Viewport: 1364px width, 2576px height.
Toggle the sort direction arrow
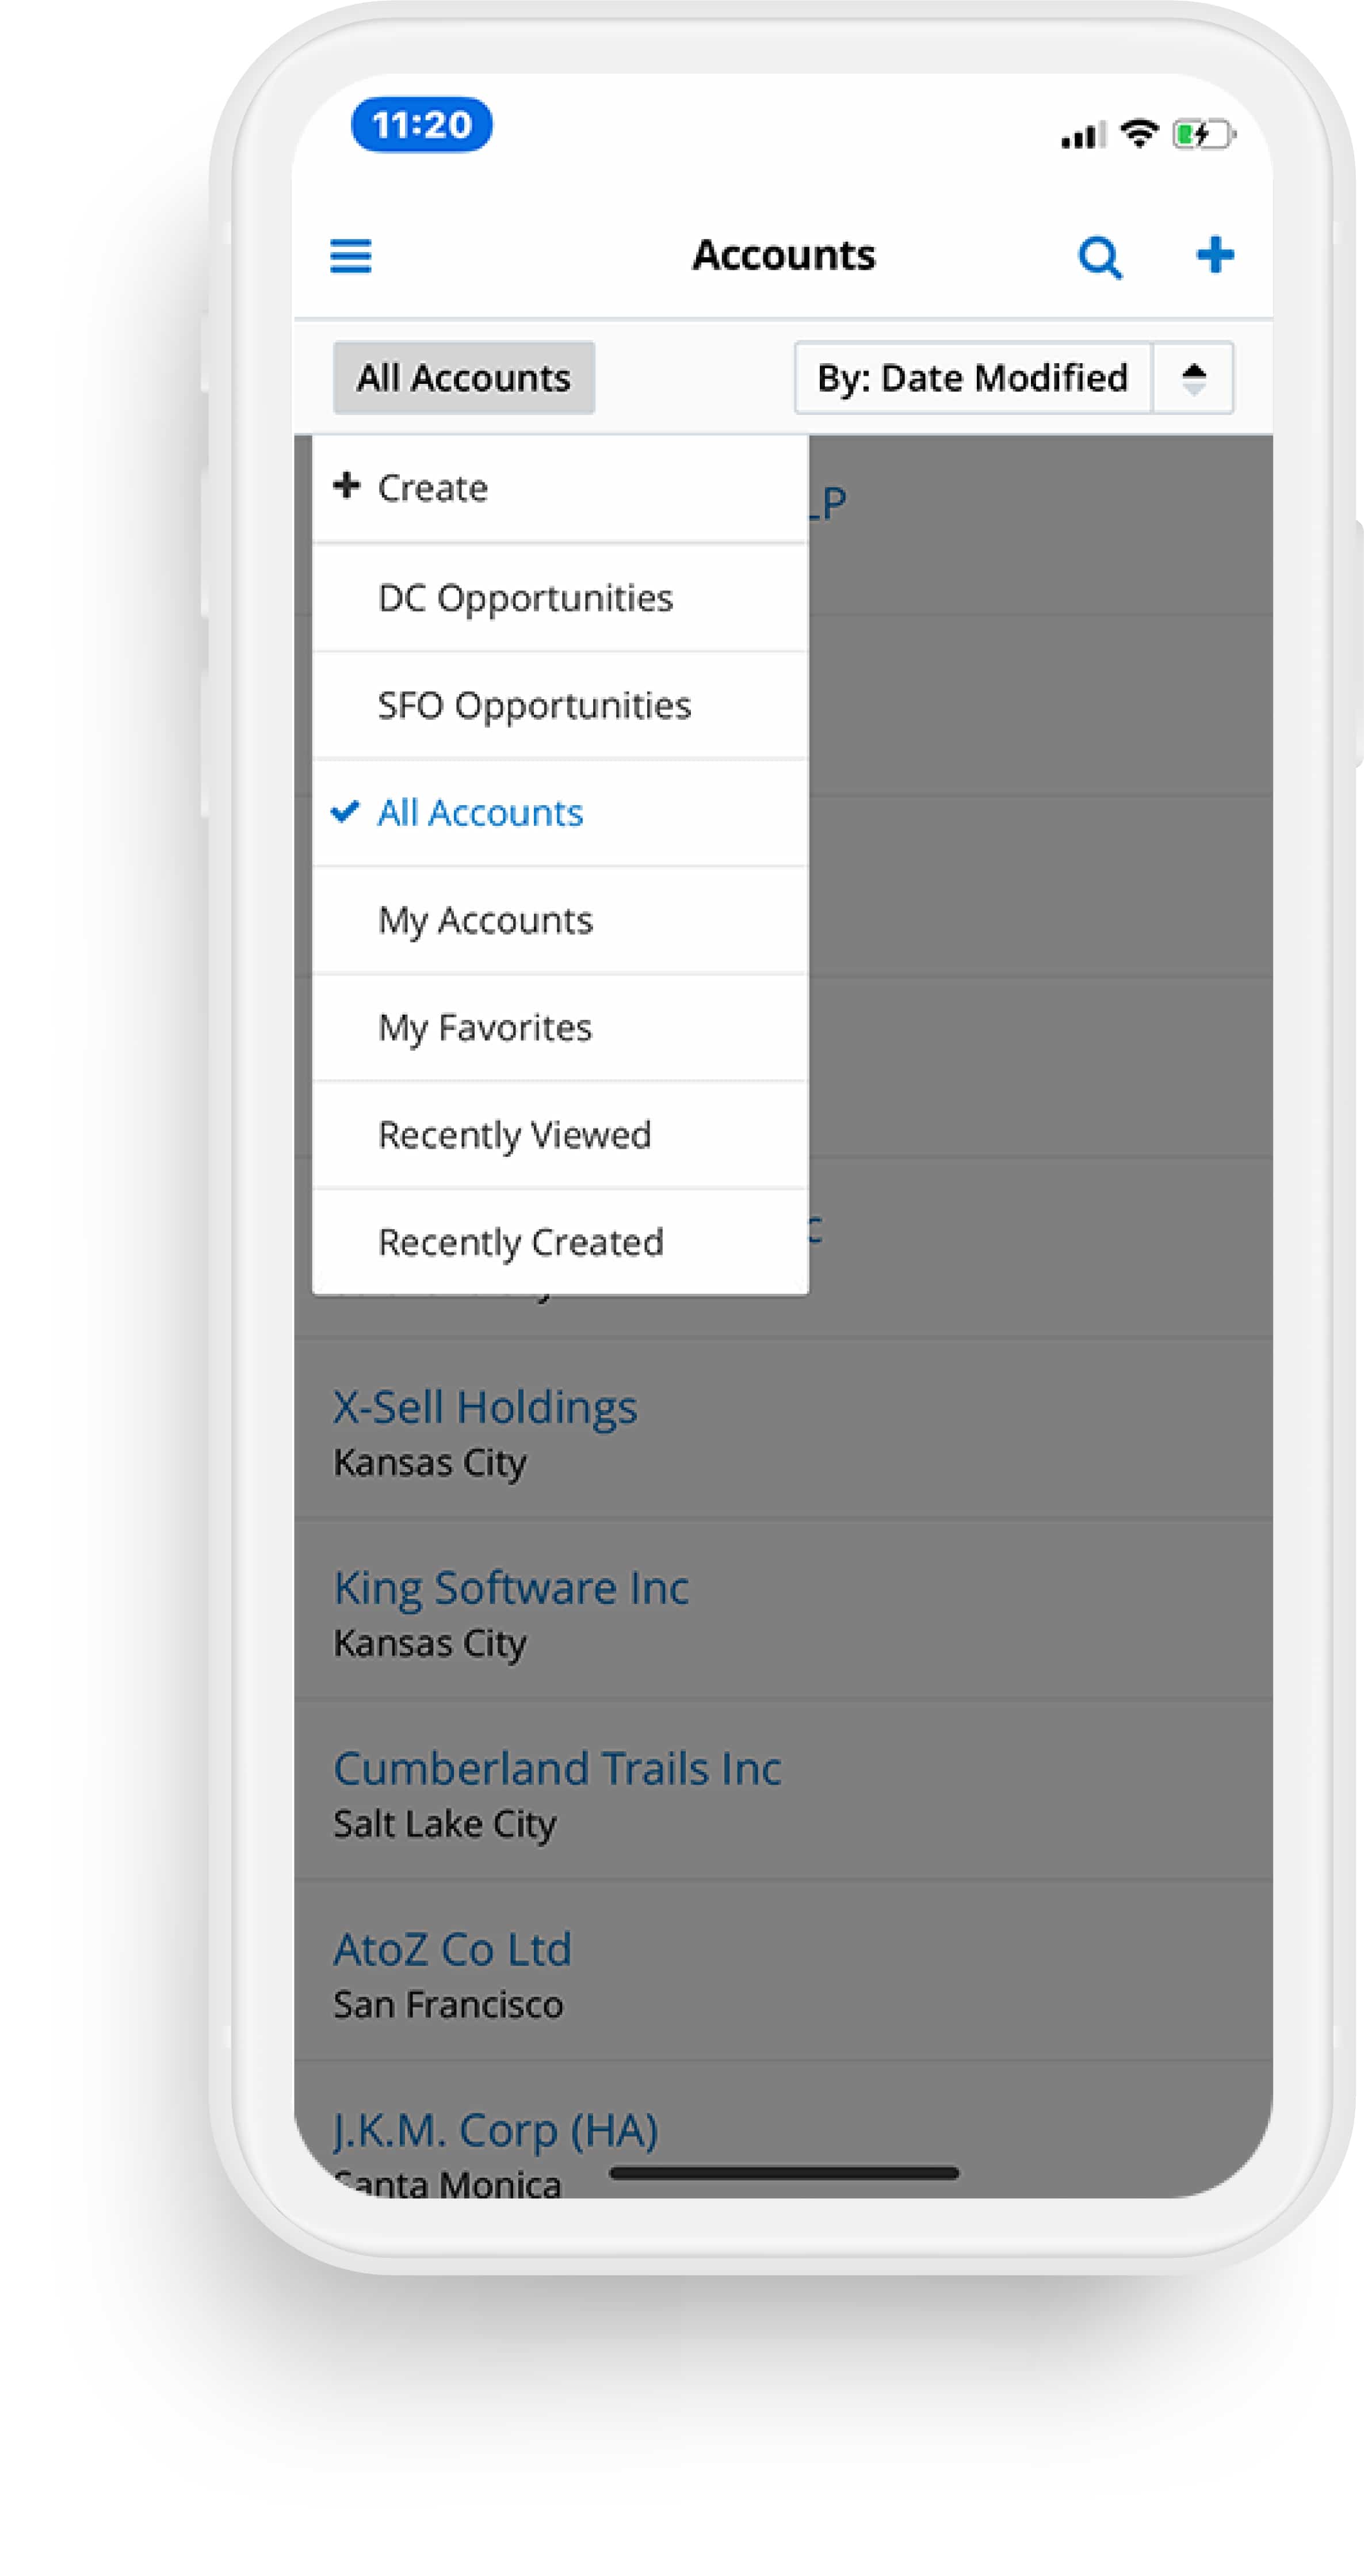pyautogui.click(x=1193, y=378)
